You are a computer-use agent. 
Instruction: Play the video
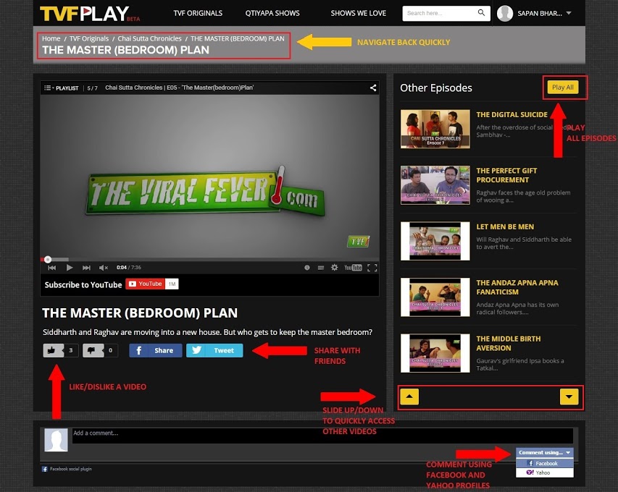point(70,268)
